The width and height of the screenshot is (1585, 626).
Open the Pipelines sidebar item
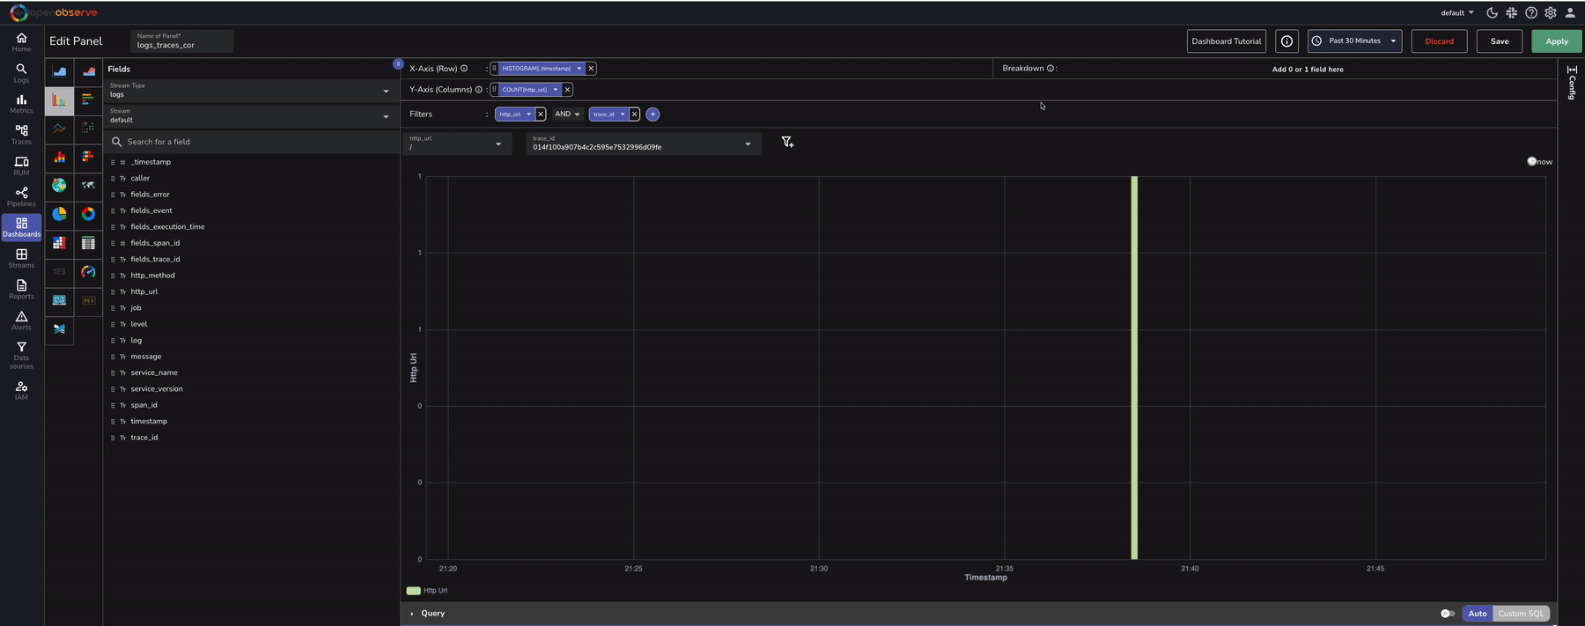(21, 196)
